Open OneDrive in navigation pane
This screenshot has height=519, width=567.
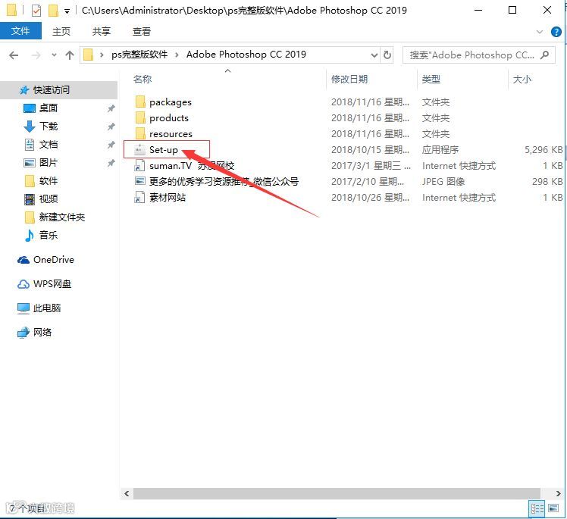click(54, 260)
